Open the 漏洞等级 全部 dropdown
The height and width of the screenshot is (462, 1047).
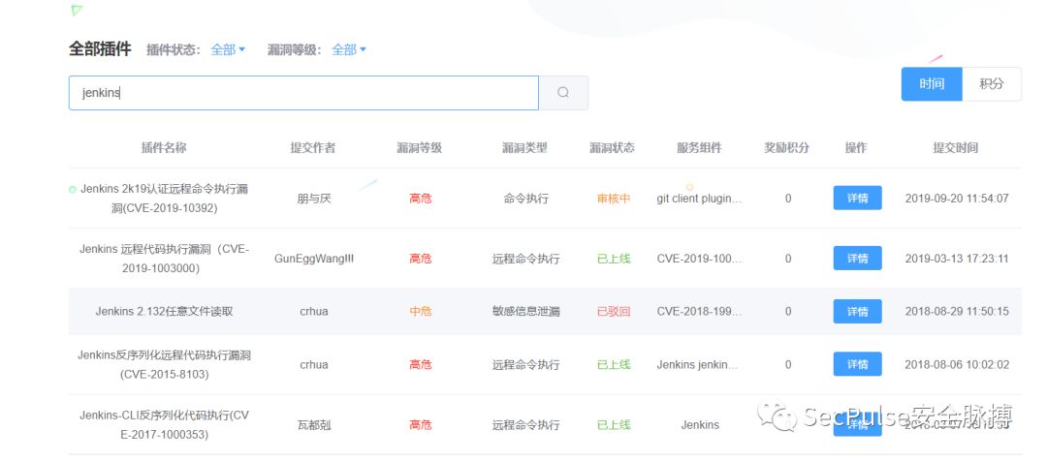(349, 49)
